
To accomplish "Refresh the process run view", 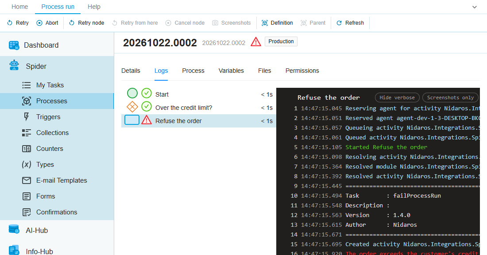I will 350,23.
